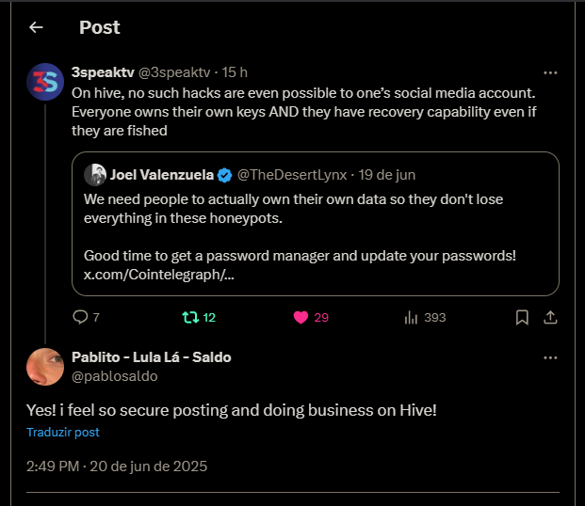Screen dimensions: 585x506
Task: Toggle the like heart showing 29
Action: (x=301, y=318)
